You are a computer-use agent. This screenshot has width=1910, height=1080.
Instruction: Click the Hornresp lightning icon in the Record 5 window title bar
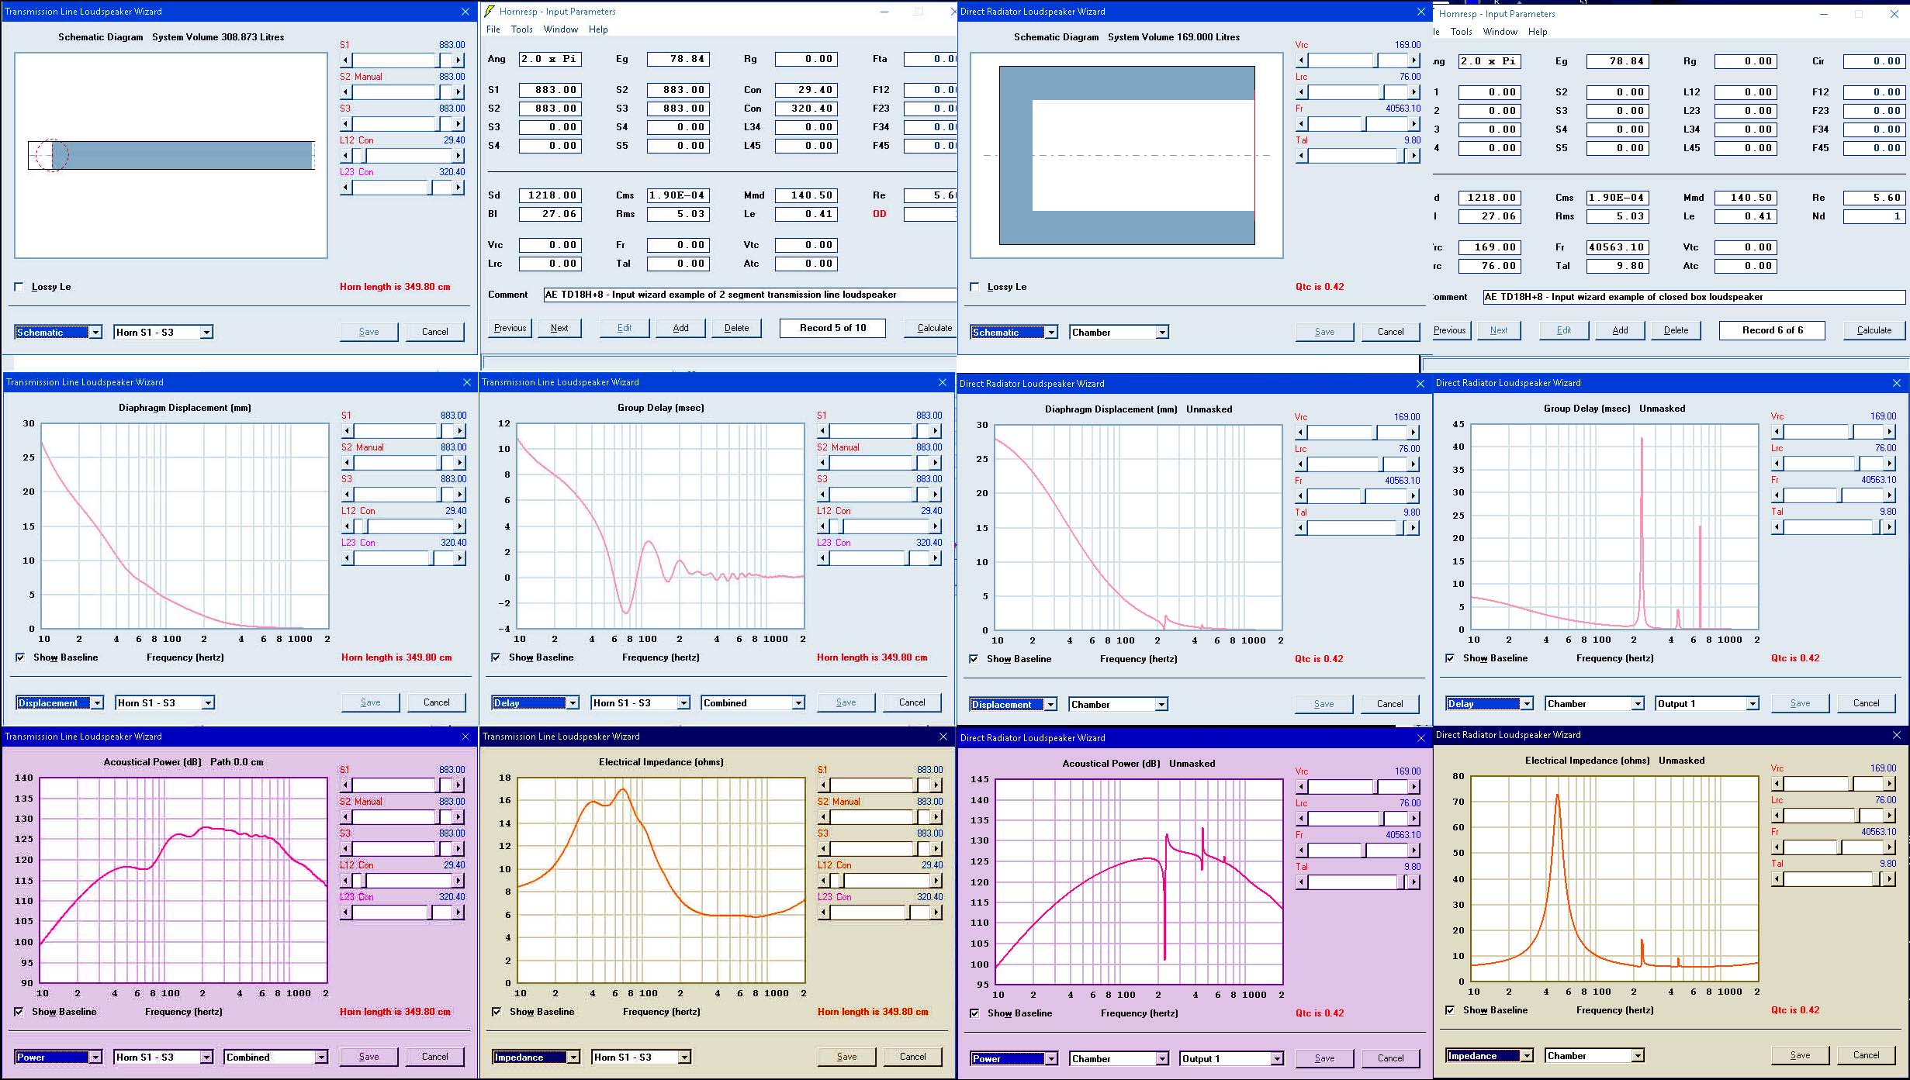click(x=489, y=11)
